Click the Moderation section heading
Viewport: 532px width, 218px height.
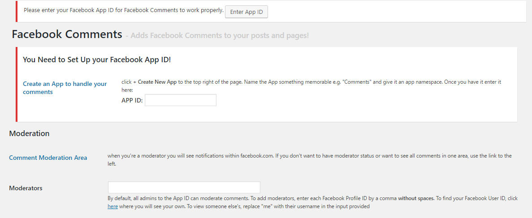tap(29, 133)
